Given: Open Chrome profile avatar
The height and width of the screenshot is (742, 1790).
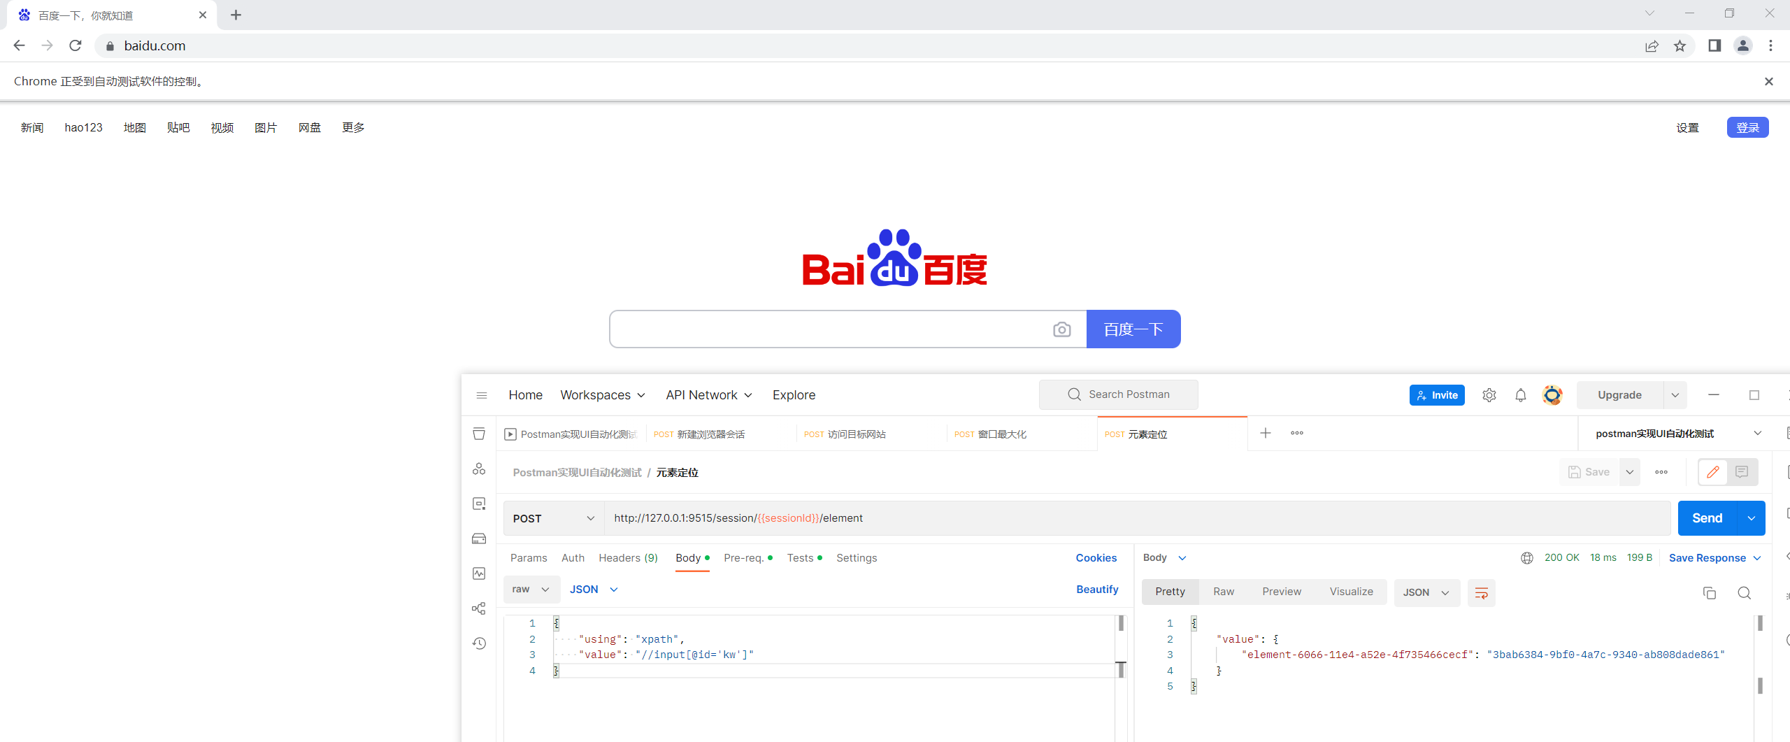Looking at the screenshot, I should pos(1742,45).
